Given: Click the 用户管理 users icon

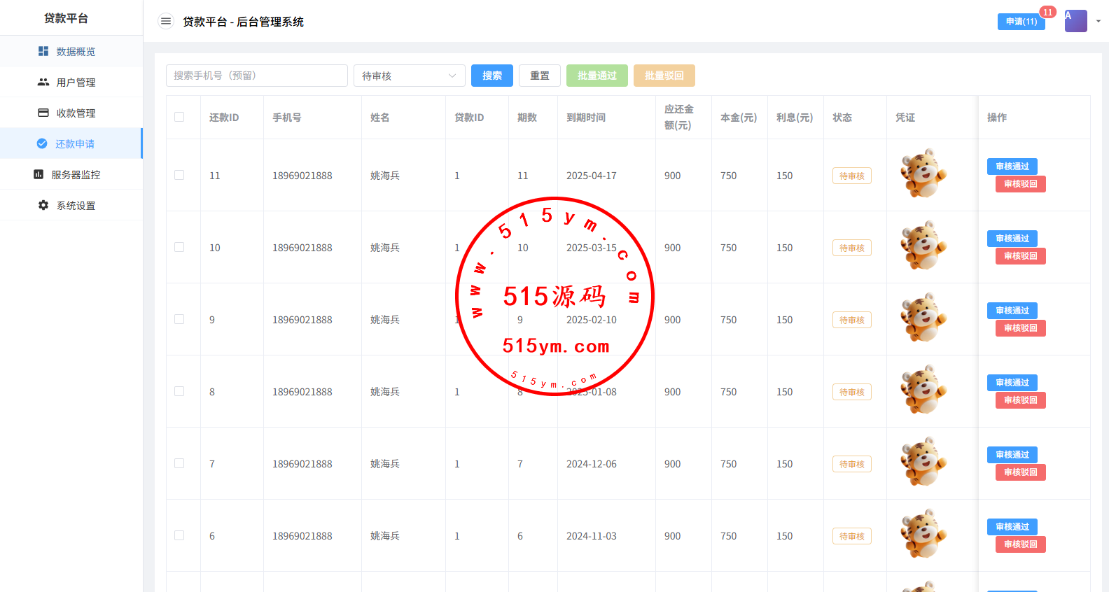Looking at the screenshot, I should 43,82.
